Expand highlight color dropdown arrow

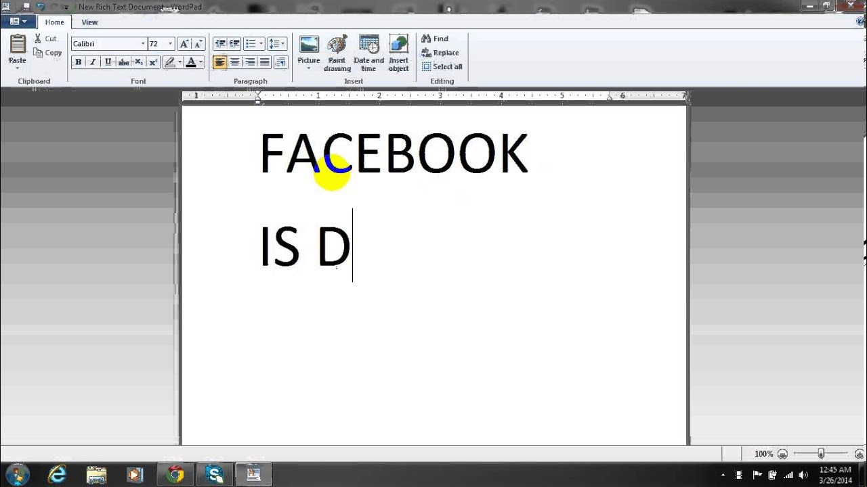179,62
